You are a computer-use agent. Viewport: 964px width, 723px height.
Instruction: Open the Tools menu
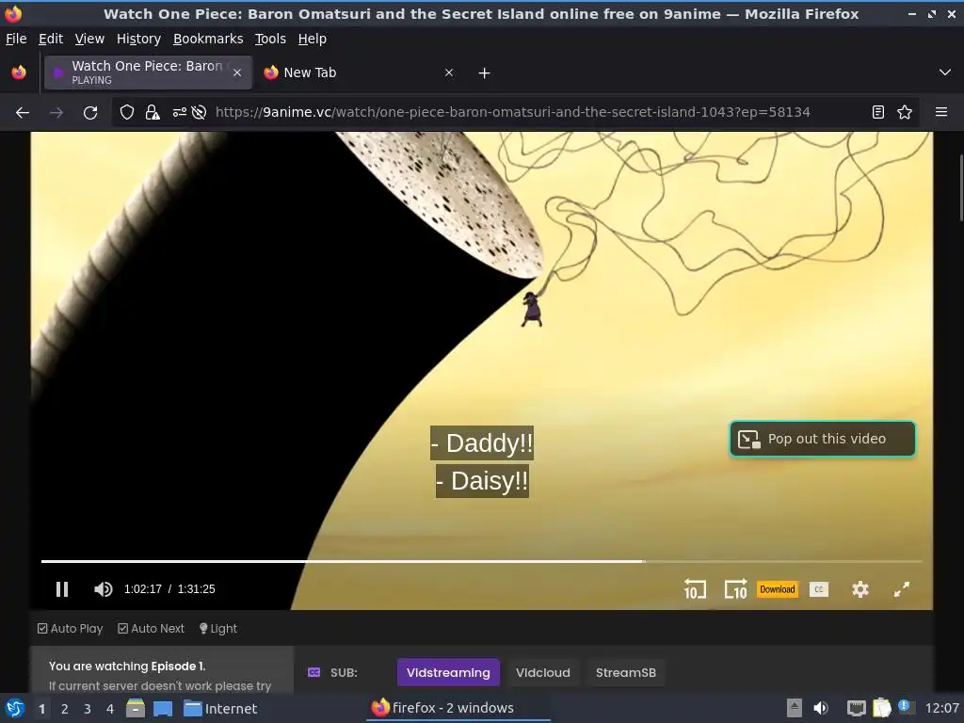click(x=270, y=39)
